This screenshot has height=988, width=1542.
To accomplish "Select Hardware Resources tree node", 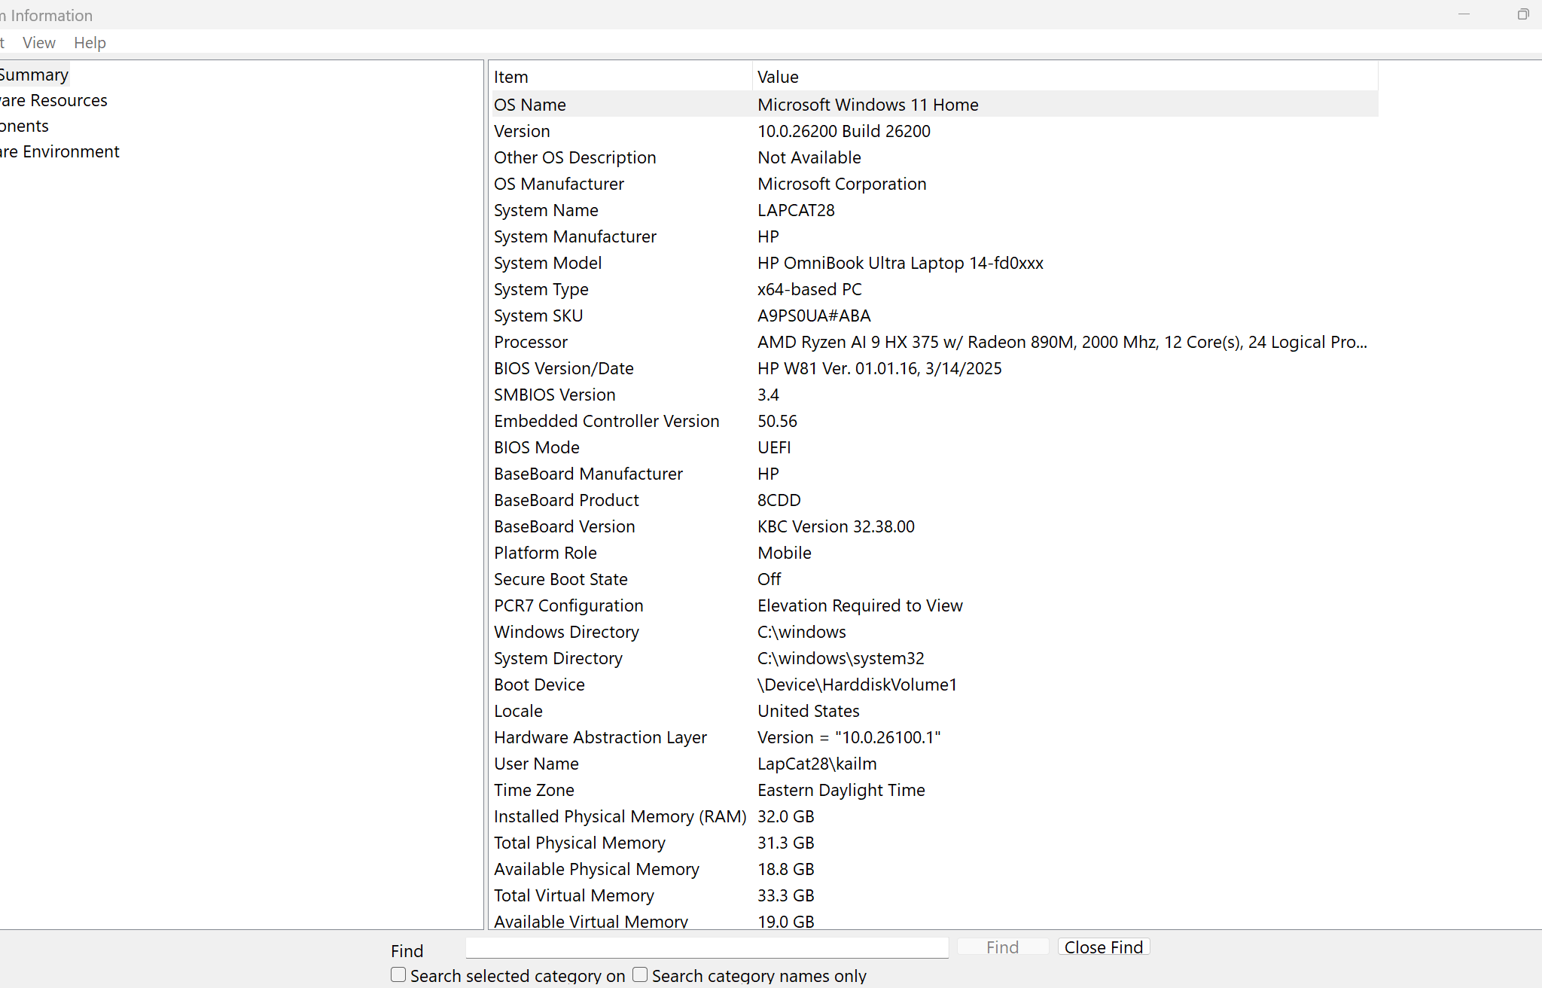I will [x=53, y=100].
